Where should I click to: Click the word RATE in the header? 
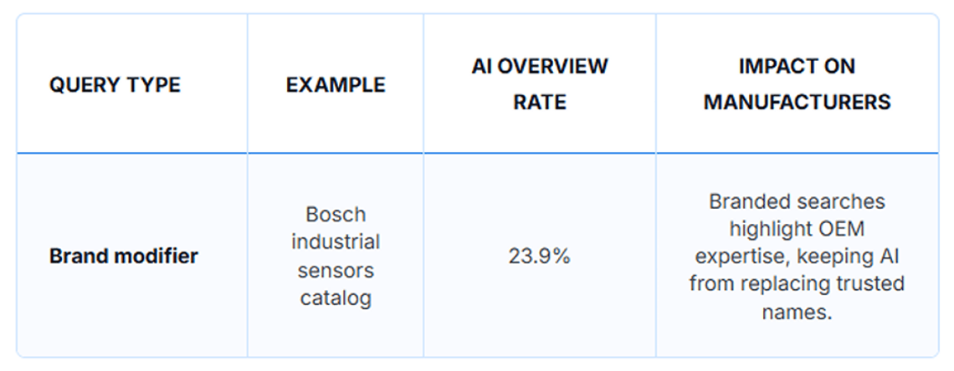click(x=540, y=103)
